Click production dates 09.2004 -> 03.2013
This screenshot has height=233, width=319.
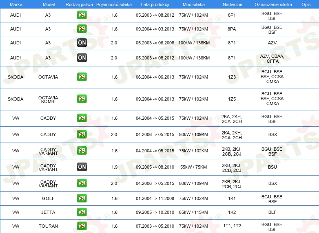coord(155,29)
